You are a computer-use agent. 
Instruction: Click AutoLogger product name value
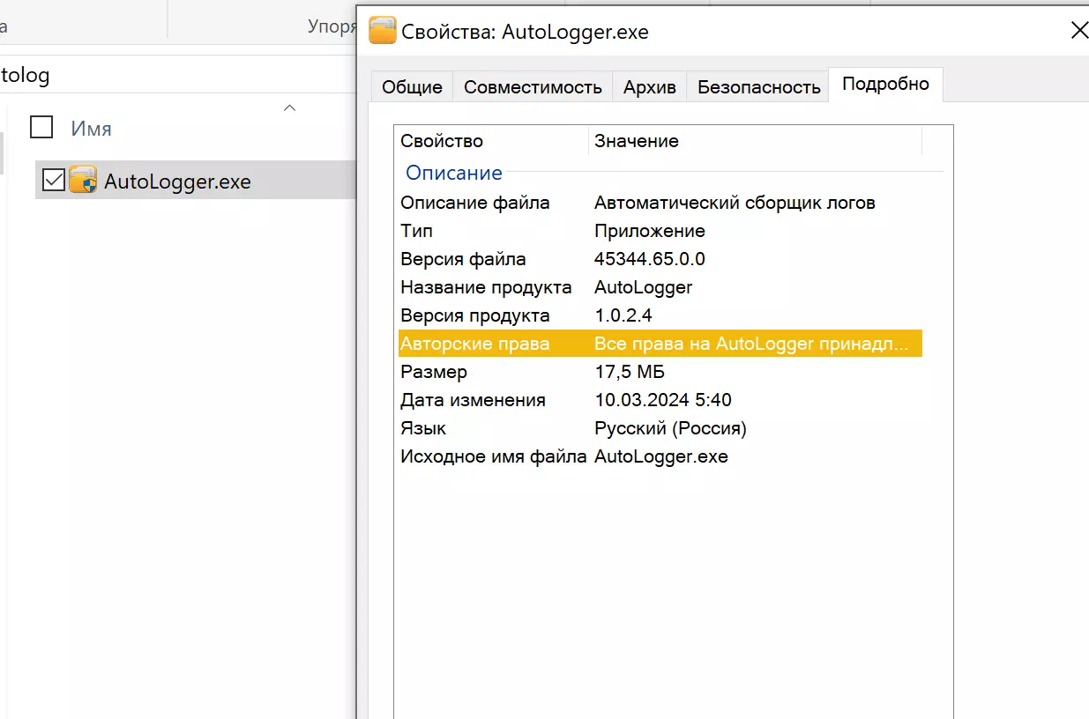(644, 287)
